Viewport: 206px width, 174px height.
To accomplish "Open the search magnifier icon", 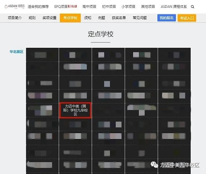I will [192, 7].
